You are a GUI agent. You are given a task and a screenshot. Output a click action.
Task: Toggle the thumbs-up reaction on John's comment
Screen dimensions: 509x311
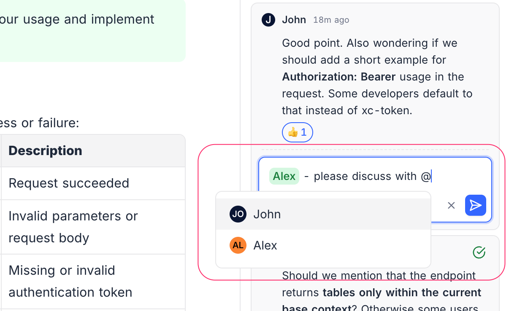297,132
